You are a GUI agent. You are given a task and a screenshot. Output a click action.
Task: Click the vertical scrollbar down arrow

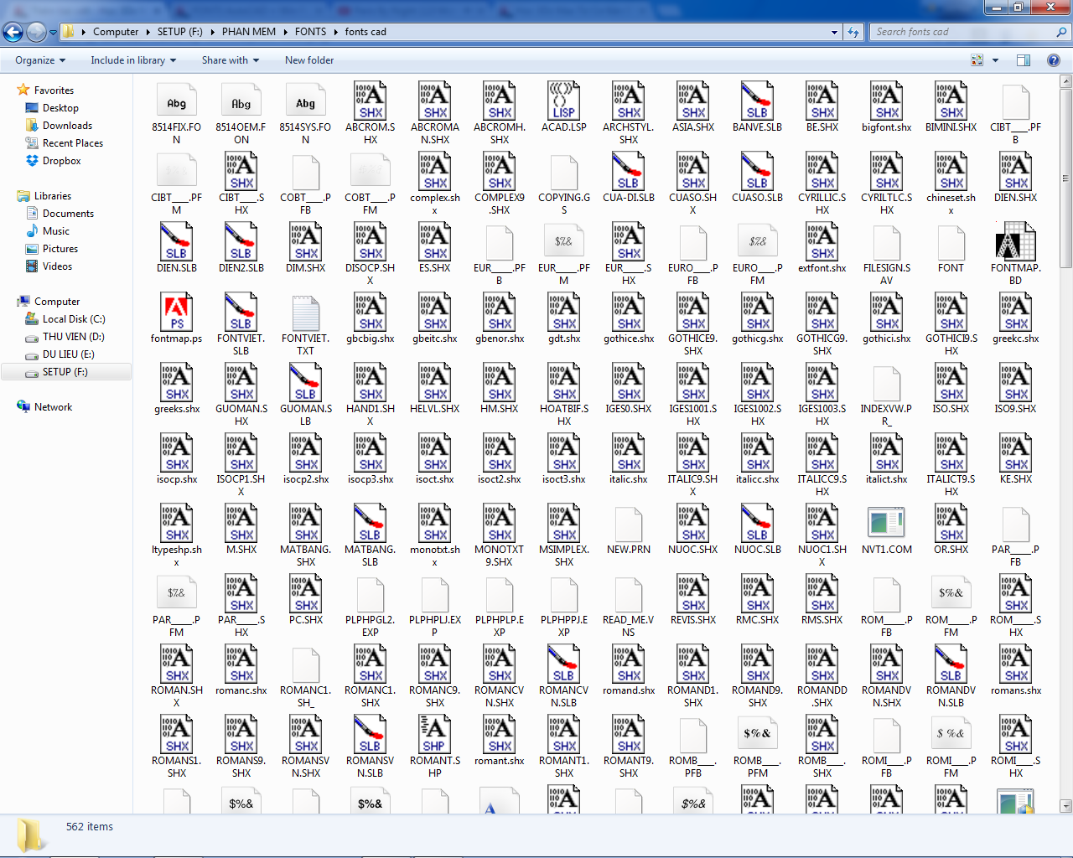(1066, 806)
